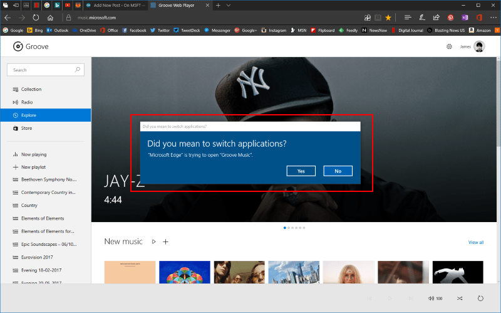Click View all for New music

[476, 242]
